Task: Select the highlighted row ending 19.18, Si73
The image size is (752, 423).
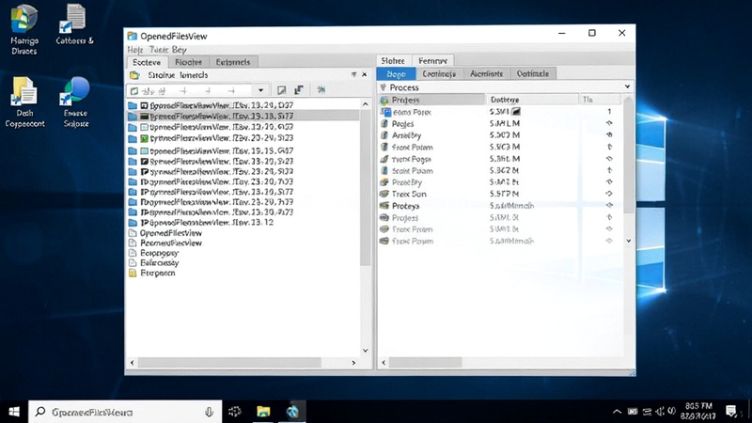Action: 243,116
